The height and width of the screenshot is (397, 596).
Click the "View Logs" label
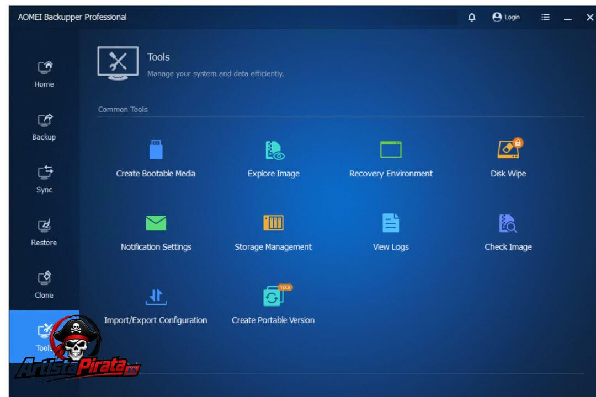(x=391, y=247)
